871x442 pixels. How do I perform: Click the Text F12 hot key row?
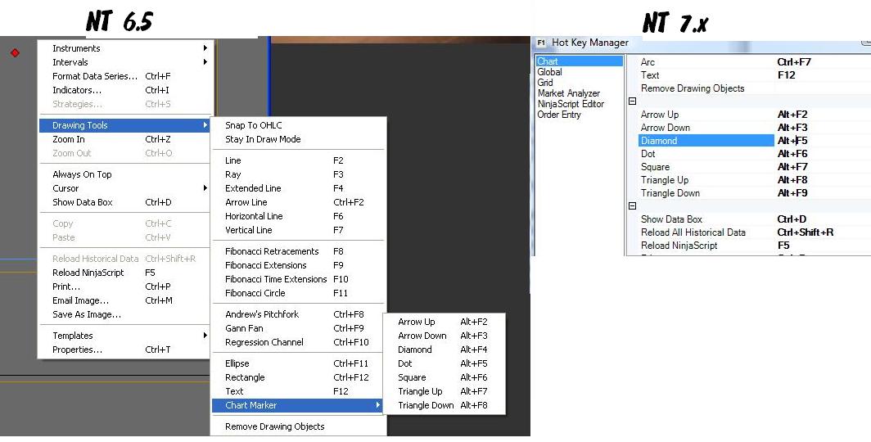[x=755, y=75]
